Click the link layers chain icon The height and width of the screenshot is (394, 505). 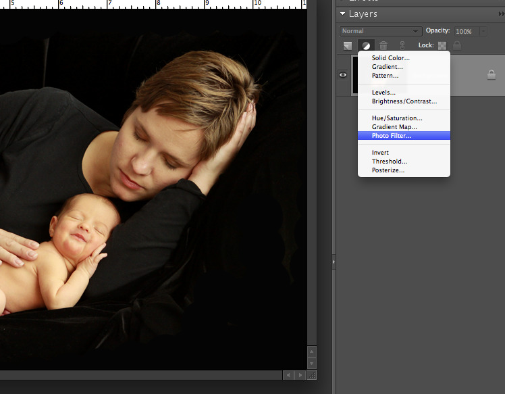(402, 45)
